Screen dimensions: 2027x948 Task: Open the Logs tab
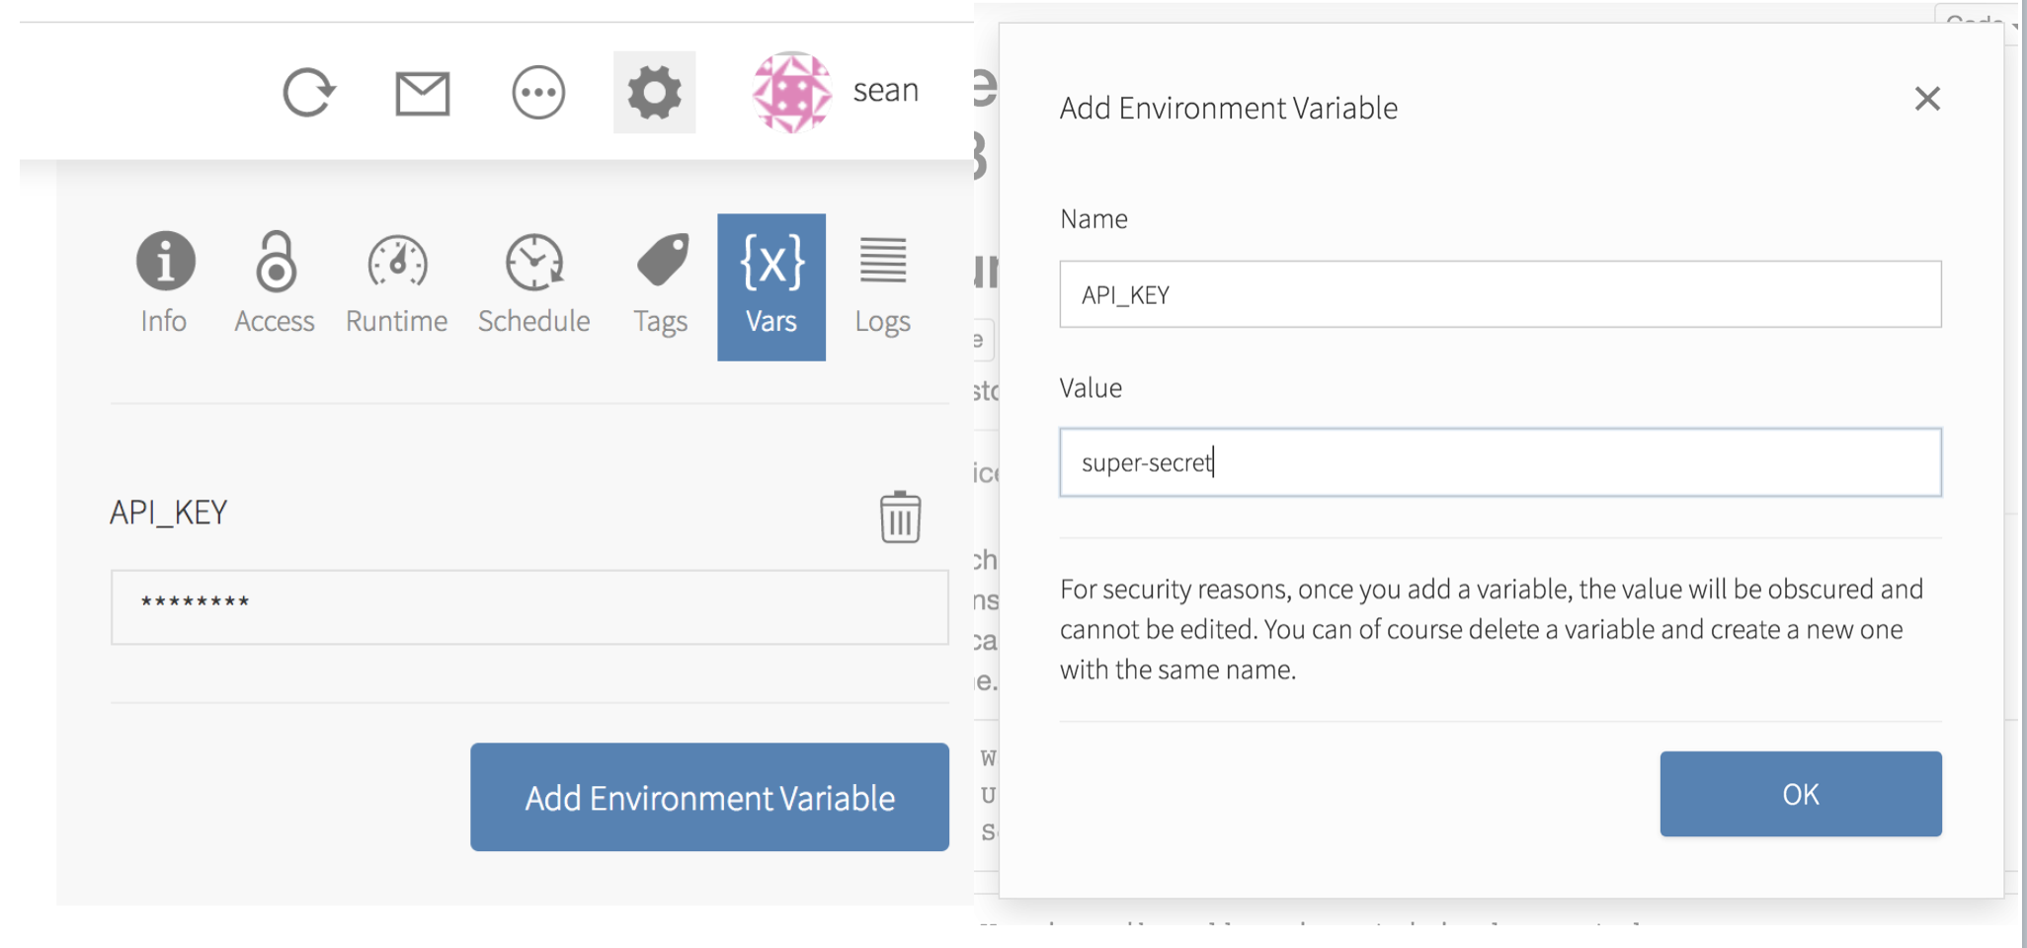(x=882, y=281)
